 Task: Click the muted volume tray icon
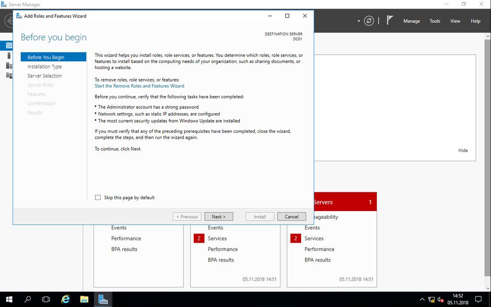click(x=441, y=300)
